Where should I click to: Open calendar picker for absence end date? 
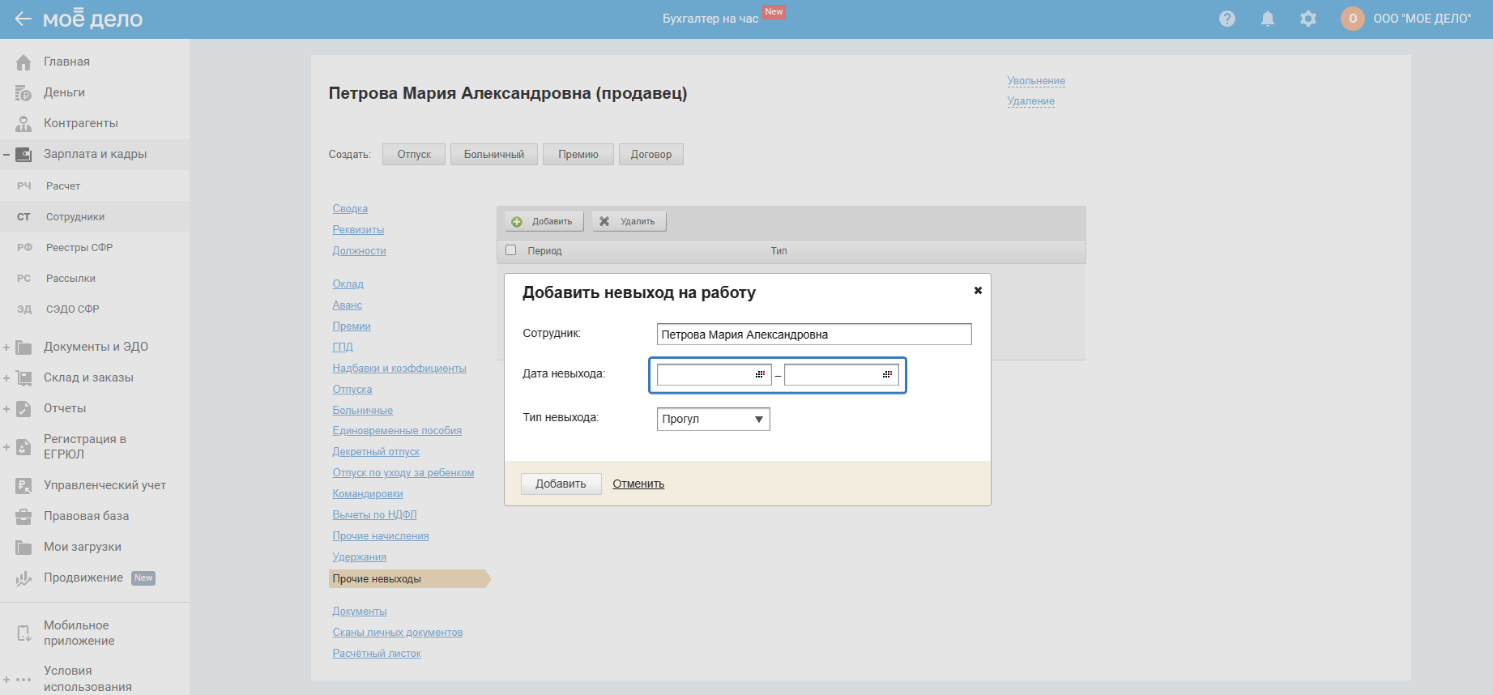click(887, 374)
